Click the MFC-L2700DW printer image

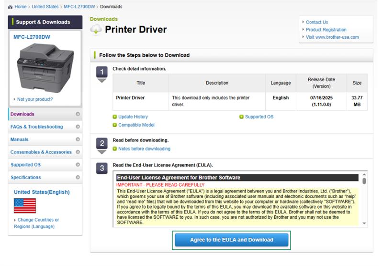(x=45, y=68)
